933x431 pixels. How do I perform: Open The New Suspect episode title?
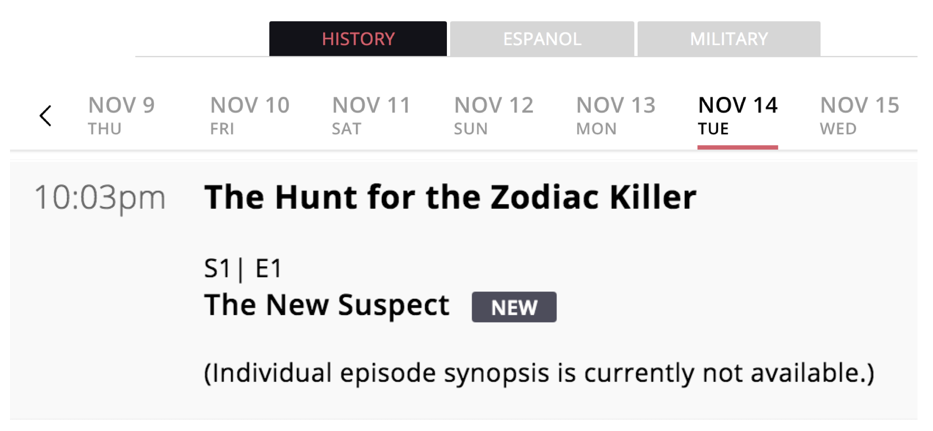point(327,305)
